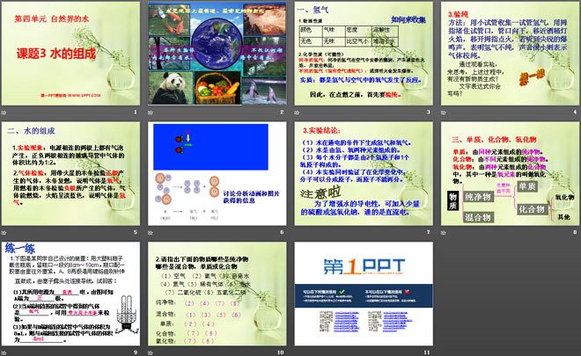Select slide 7 titled 3.实验结论
This screenshot has width=581, height=356.
pyautogui.click(x=364, y=173)
